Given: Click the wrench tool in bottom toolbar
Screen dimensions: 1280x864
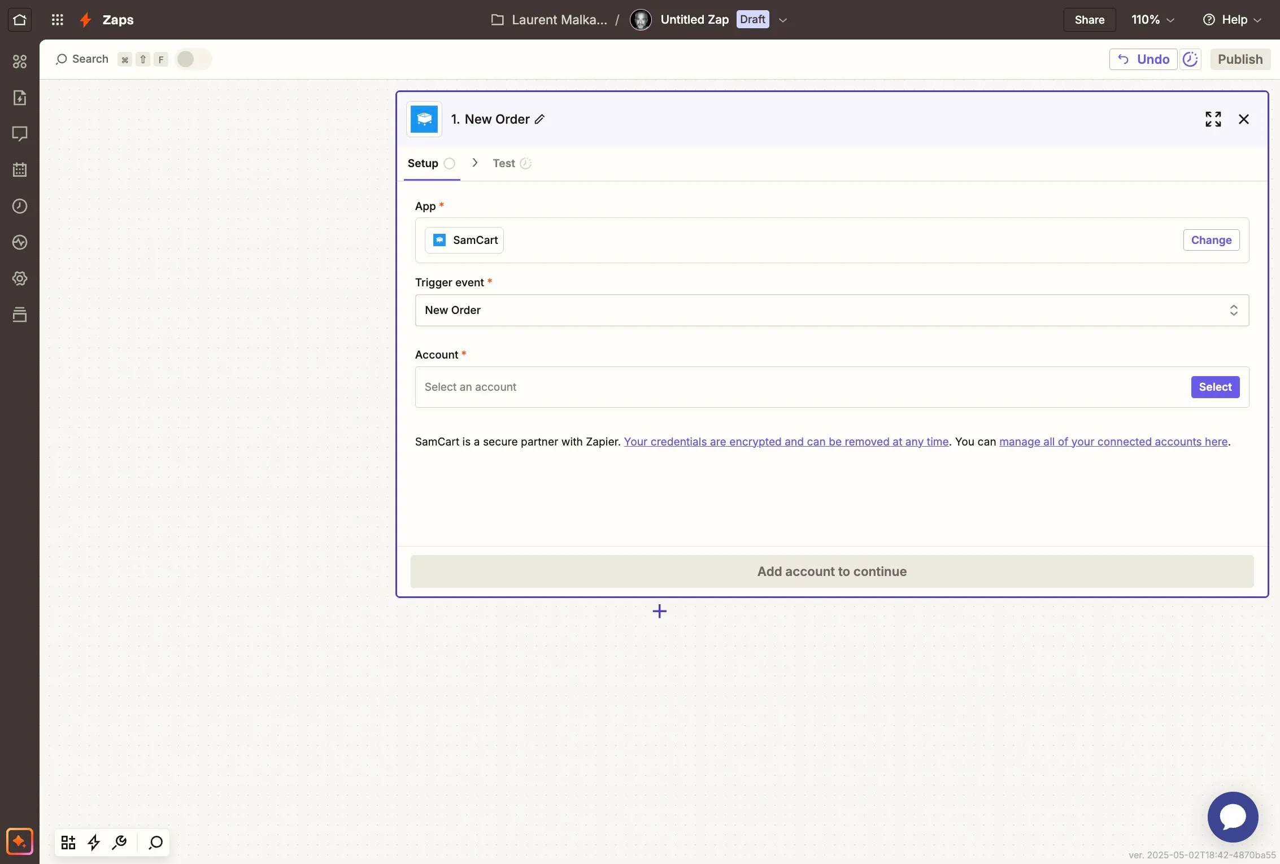Looking at the screenshot, I should [x=119, y=843].
